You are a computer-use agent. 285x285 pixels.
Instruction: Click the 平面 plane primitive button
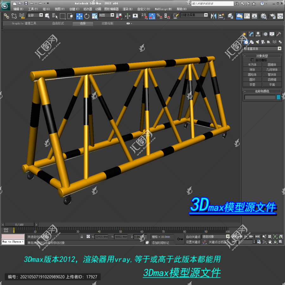pyautogui.click(x=272, y=85)
